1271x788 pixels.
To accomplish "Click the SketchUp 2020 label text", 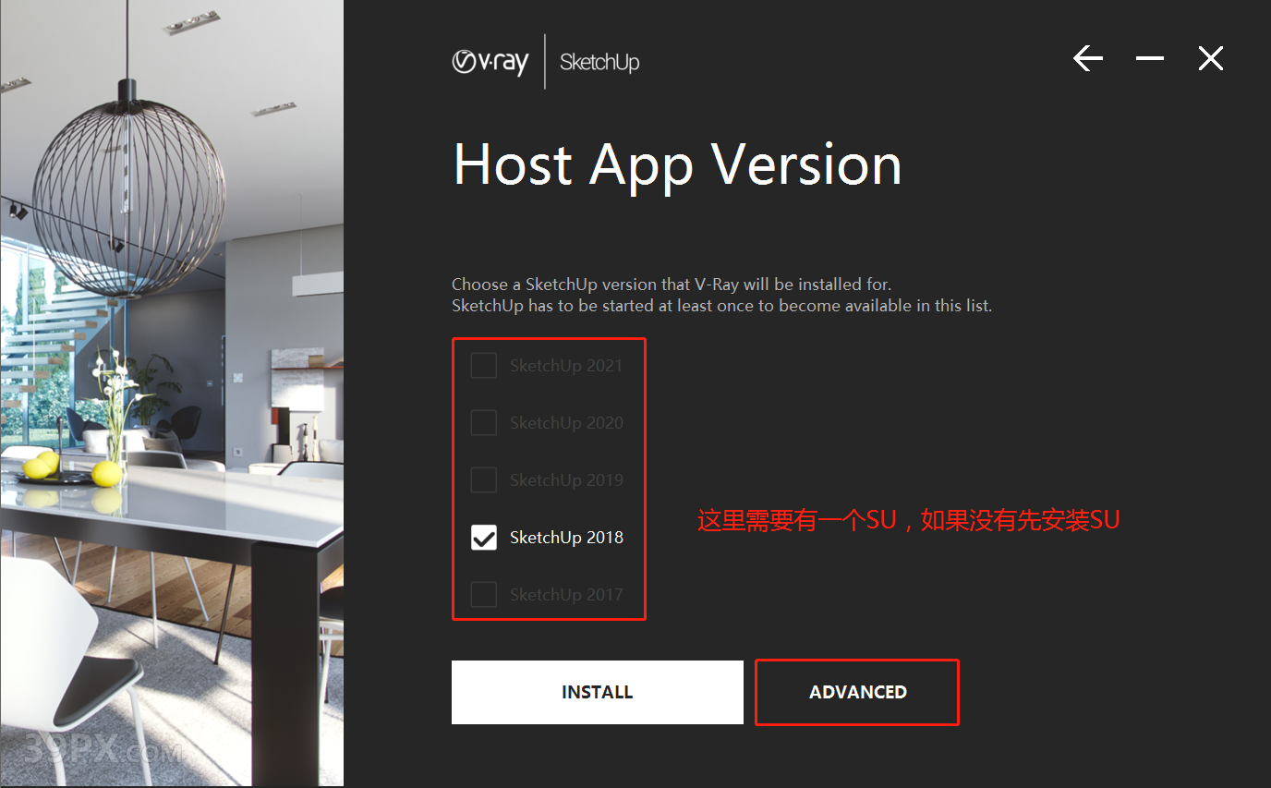I will tap(566, 423).
